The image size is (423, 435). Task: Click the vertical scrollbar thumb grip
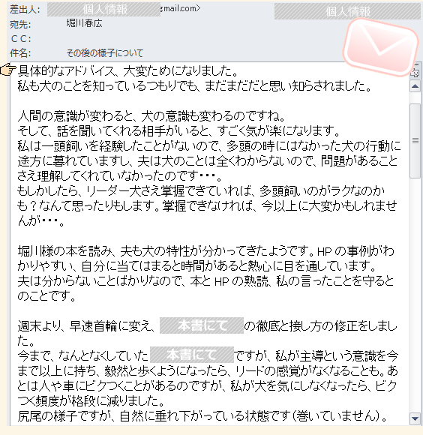coord(415,141)
